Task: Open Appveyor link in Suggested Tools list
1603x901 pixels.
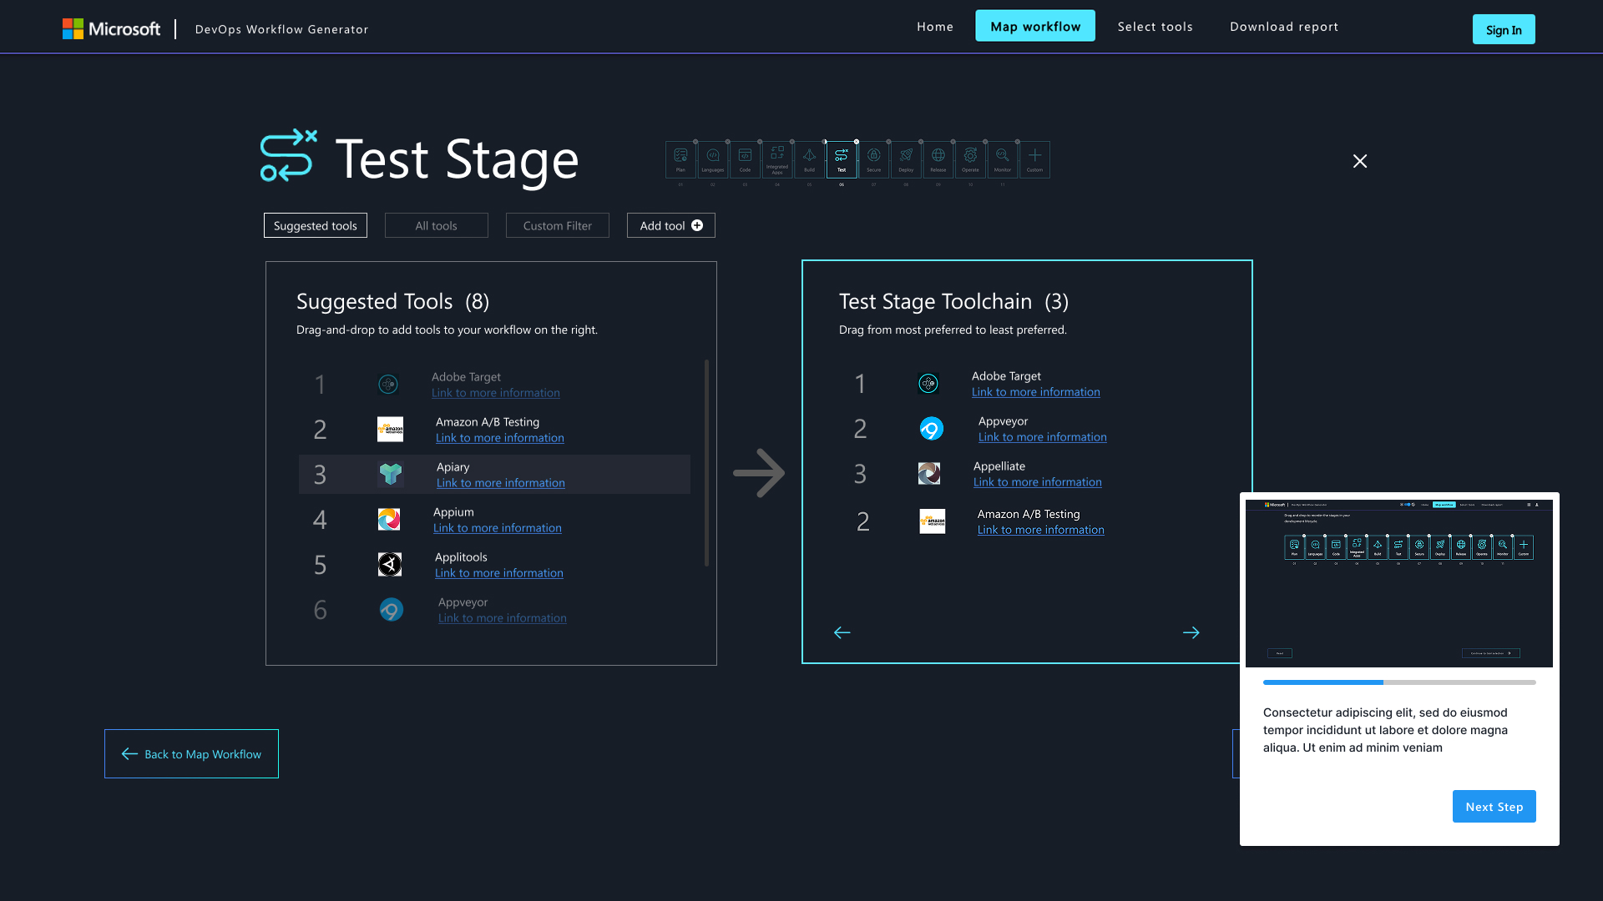Action: 503,618
